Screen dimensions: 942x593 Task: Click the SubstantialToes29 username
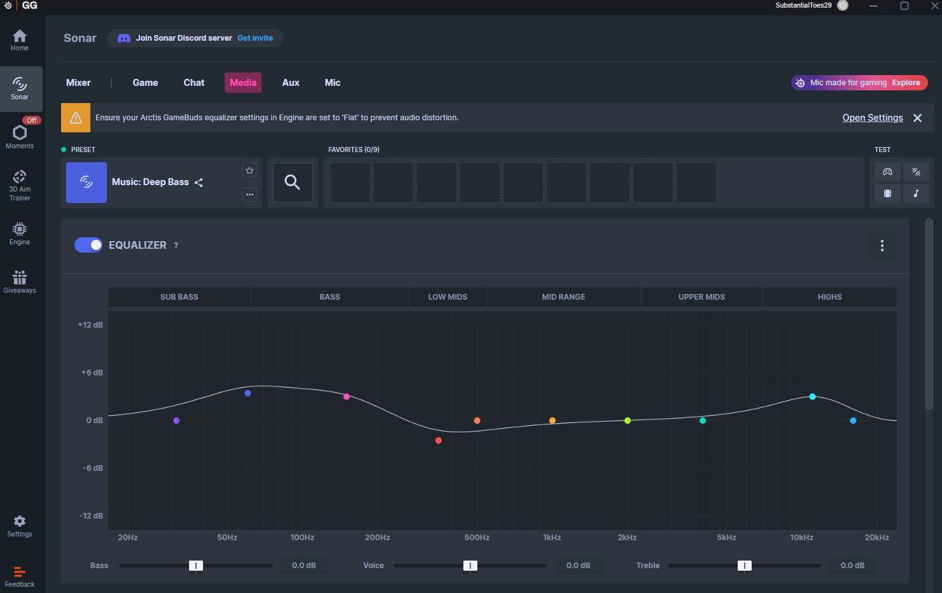[803, 5]
